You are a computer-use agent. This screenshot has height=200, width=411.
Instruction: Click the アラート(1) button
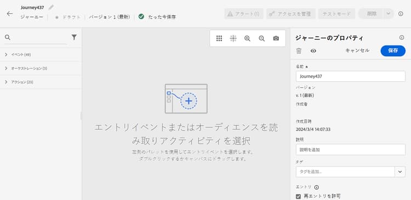pyautogui.click(x=244, y=14)
